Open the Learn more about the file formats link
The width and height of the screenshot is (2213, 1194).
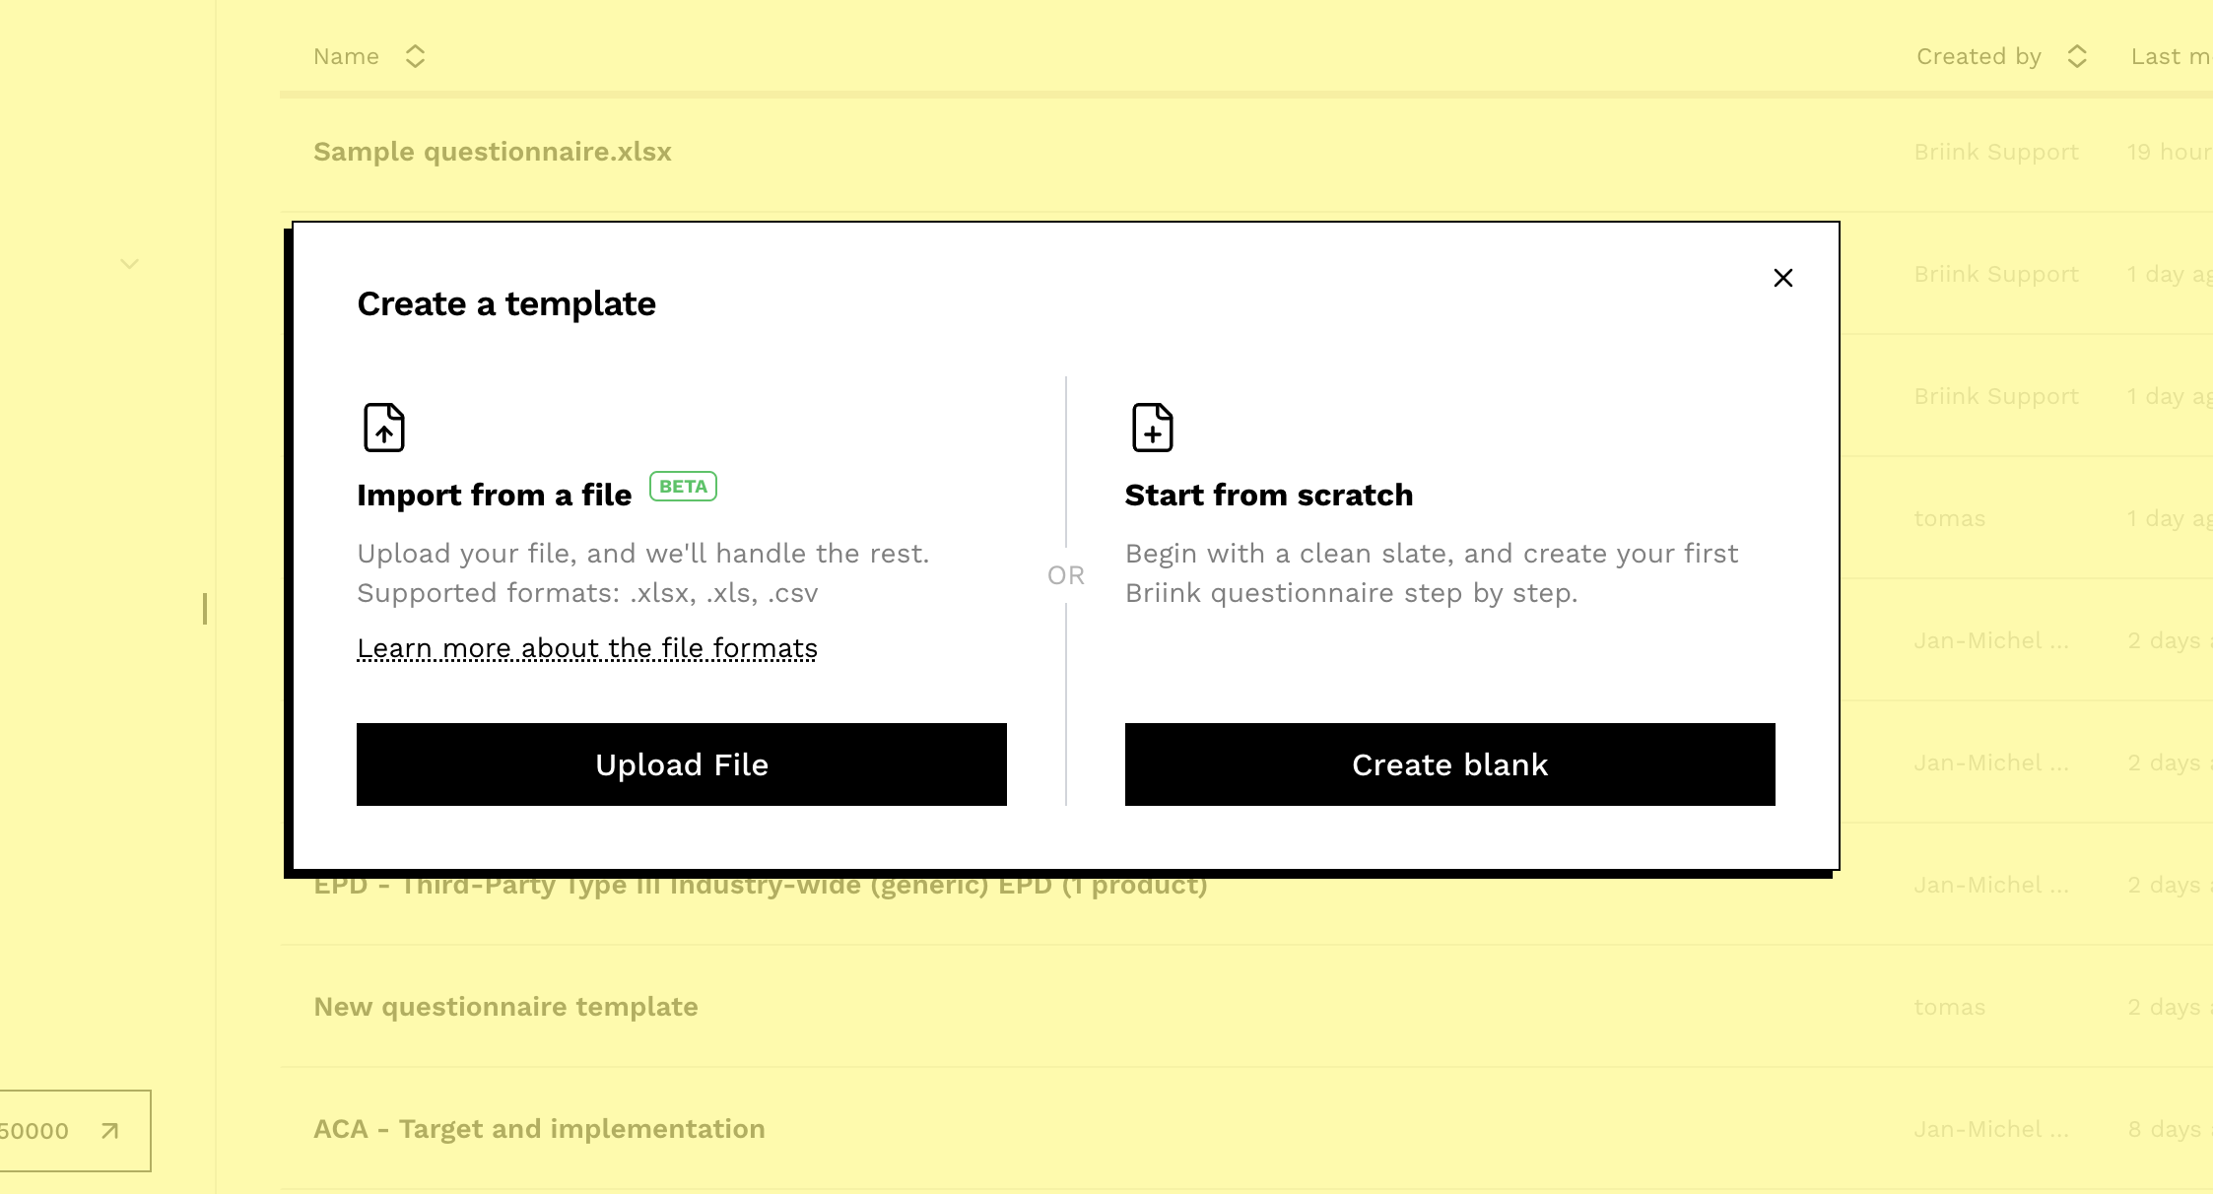pos(586,648)
